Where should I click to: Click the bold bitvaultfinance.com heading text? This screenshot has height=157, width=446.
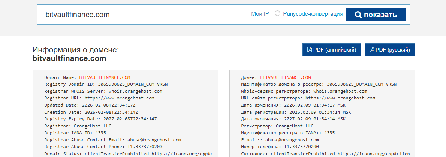click(69, 59)
